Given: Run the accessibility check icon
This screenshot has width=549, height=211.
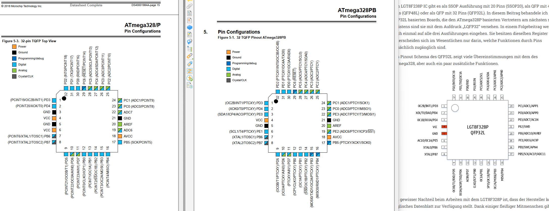Looking at the screenshot, I should (190, 78).
